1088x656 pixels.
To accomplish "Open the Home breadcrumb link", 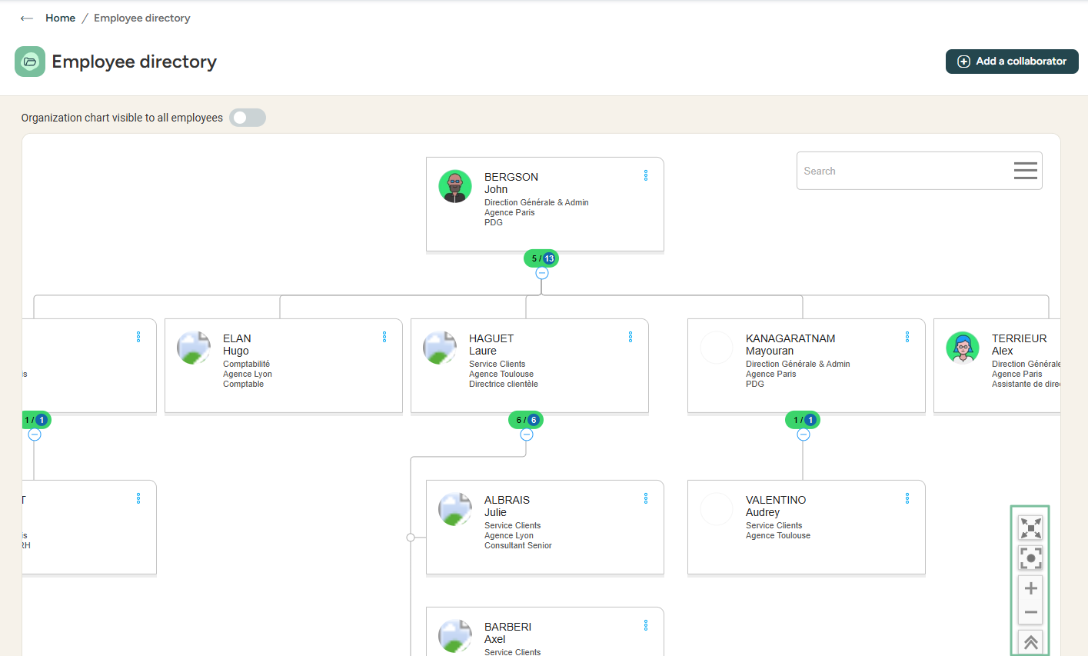I will (x=60, y=18).
